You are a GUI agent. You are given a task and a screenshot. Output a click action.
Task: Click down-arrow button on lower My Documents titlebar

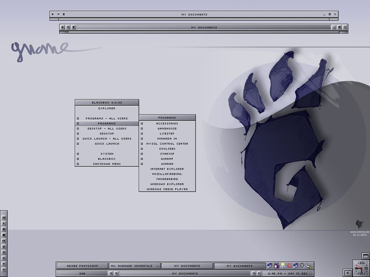pos(68,27)
